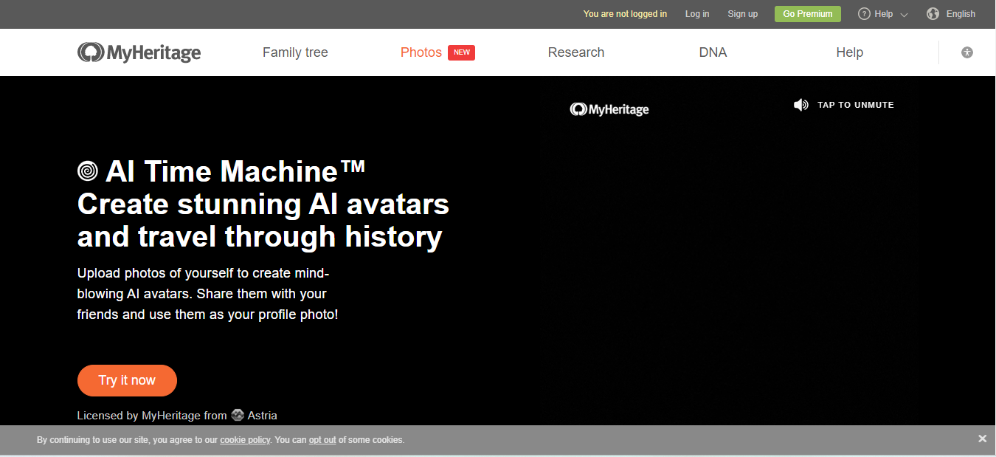The width and height of the screenshot is (996, 457).
Task: Open the accessibility options icon
Action: (967, 52)
